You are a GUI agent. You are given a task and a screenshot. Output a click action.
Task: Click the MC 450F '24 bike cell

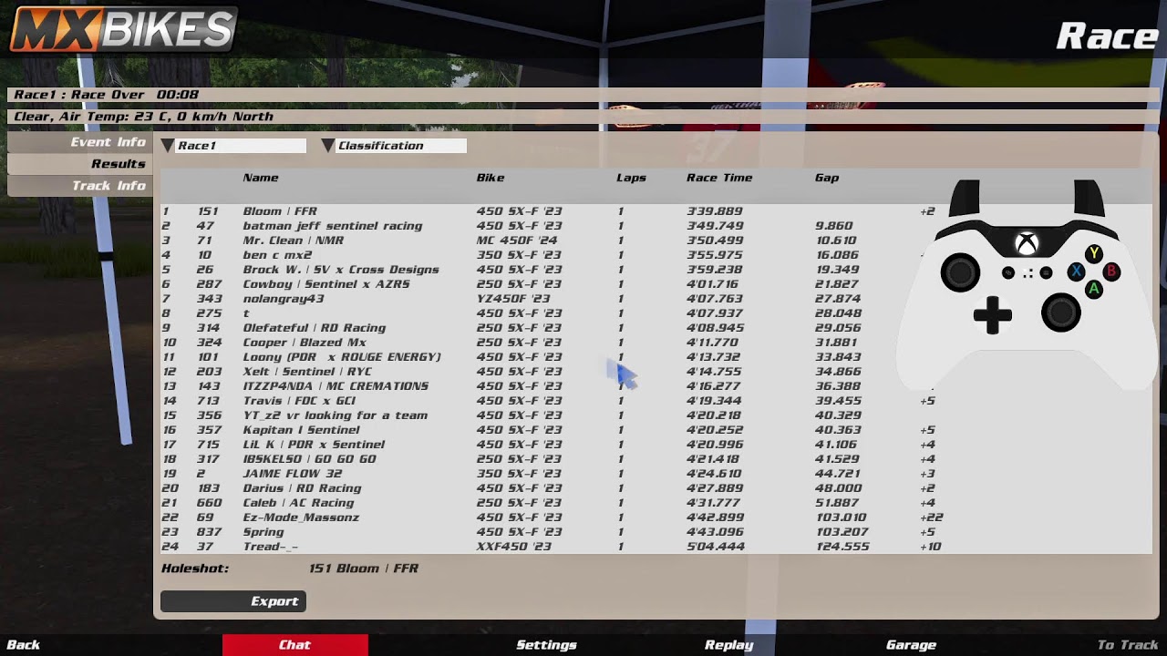517,241
